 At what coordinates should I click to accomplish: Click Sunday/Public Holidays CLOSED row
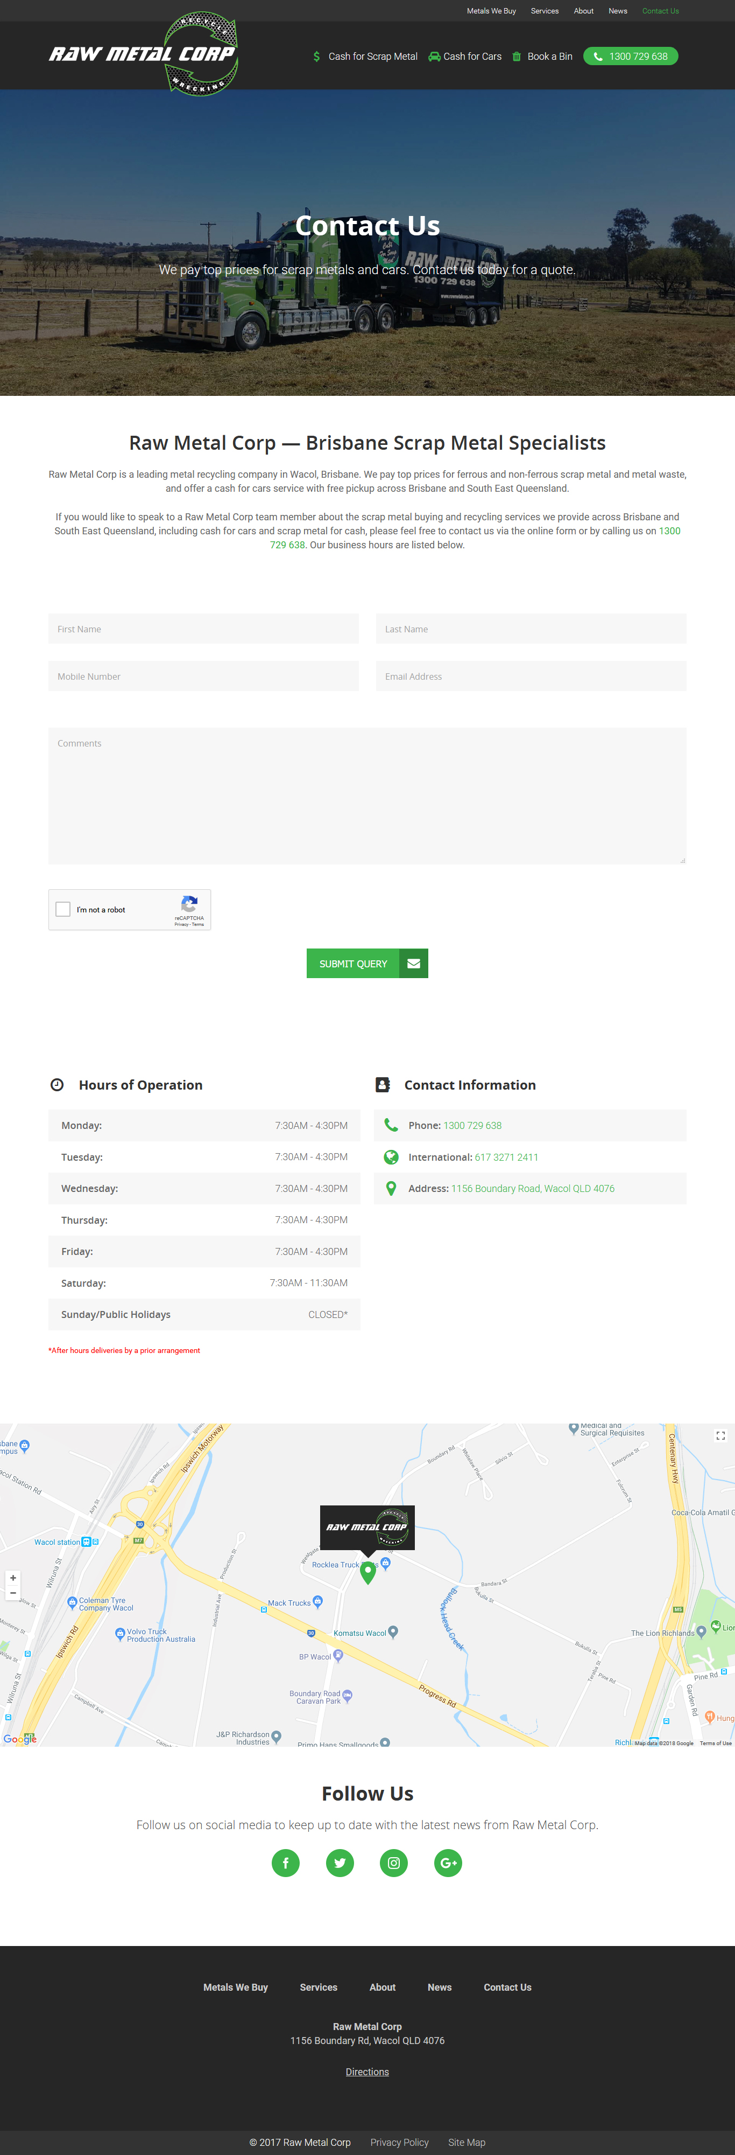(204, 1315)
